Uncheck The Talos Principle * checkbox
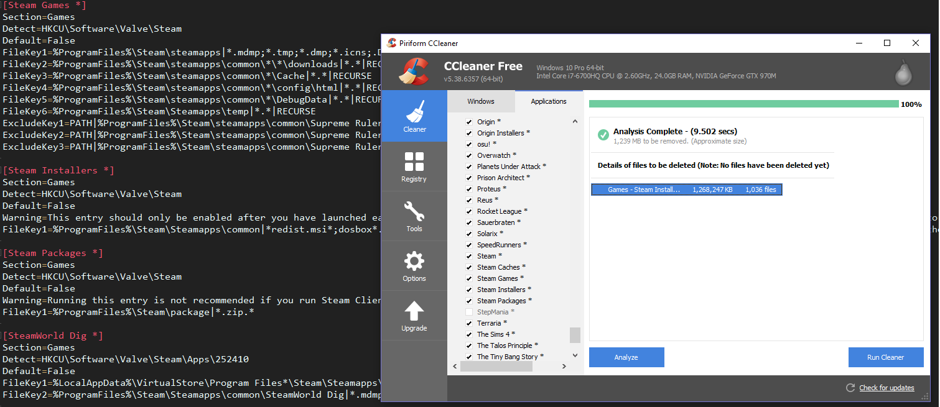 pyautogui.click(x=469, y=345)
